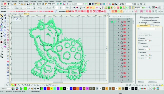Click the Cut scissors icon
164x94 pixels.
coord(40,4)
